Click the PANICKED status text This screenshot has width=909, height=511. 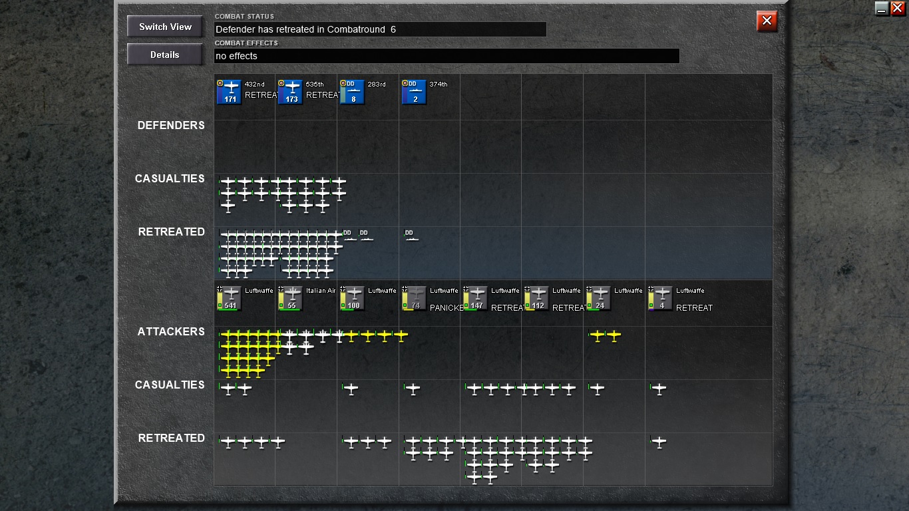(x=446, y=308)
